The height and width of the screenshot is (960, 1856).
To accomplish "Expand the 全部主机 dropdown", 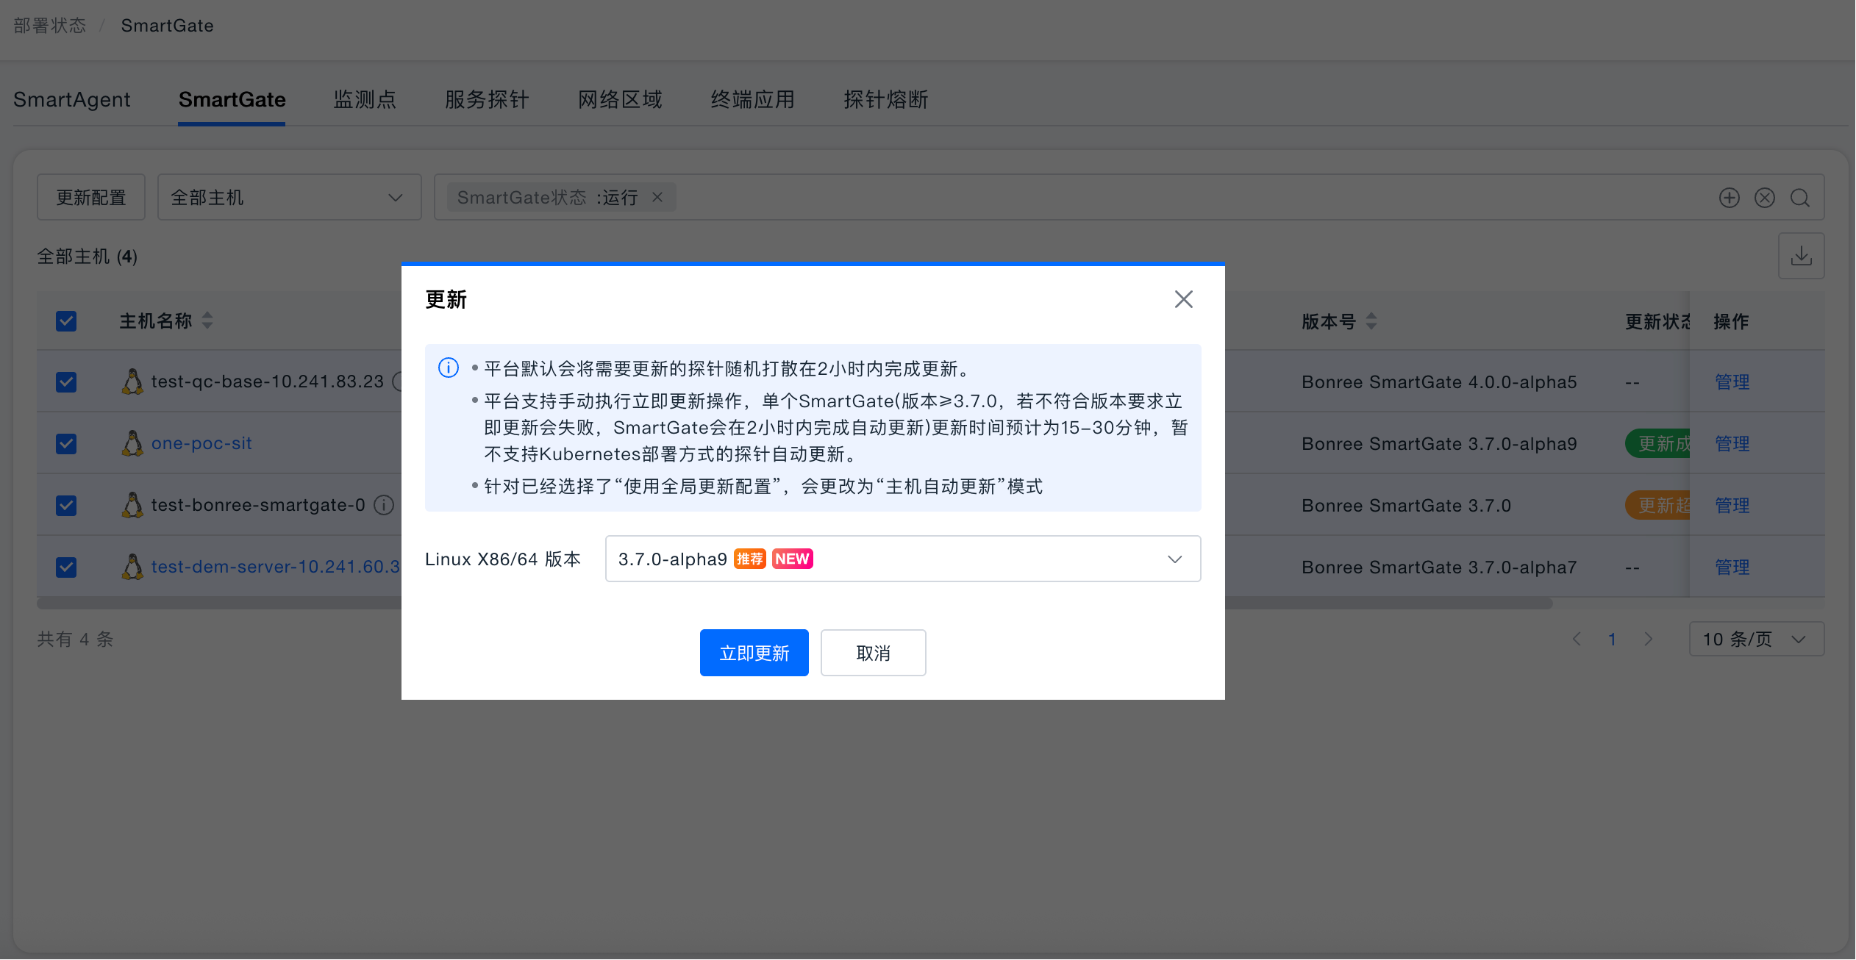I will pyautogui.click(x=289, y=197).
